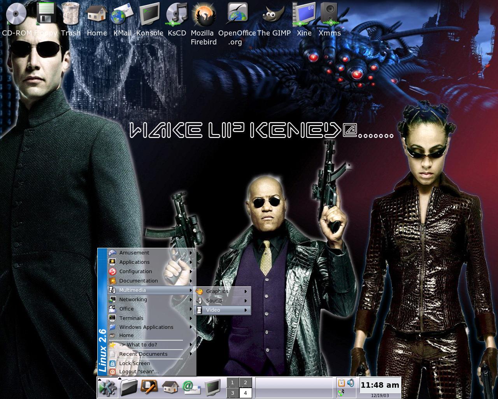
Task: Choose Logout "sean"... in the menu
Action: click(x=151, y=372)
